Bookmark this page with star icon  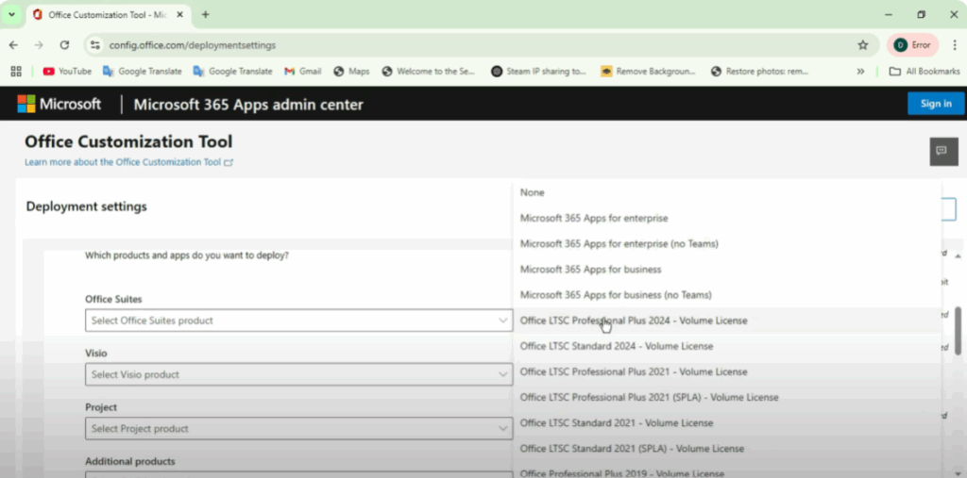[863, 45]
